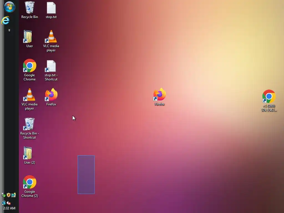The height and width of the screenshot is (213, 284).
Task: Open the 2:32 AM clock
Action: click(x=9, y=208)
